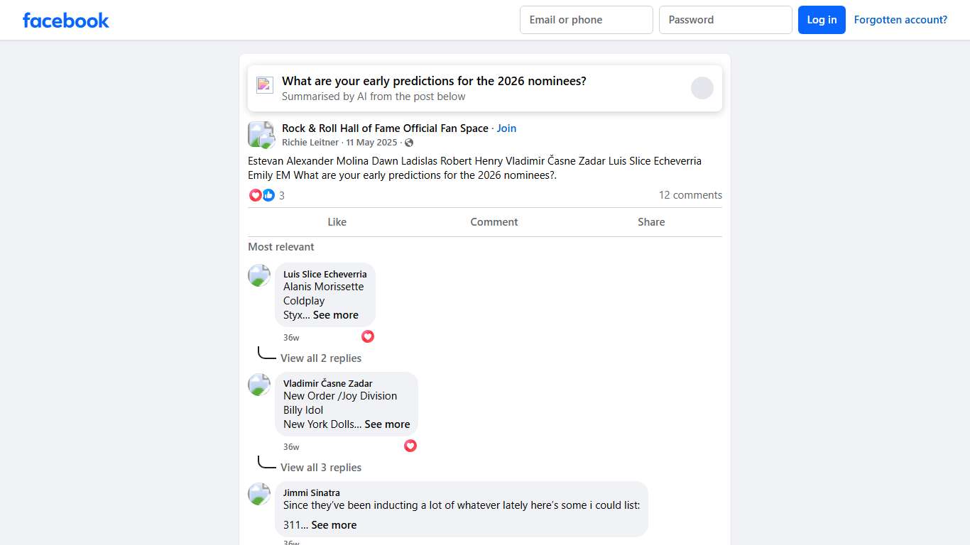The image size is (970, 545).
Task: Click the public globe privacy icon
Action: point(409,143)
